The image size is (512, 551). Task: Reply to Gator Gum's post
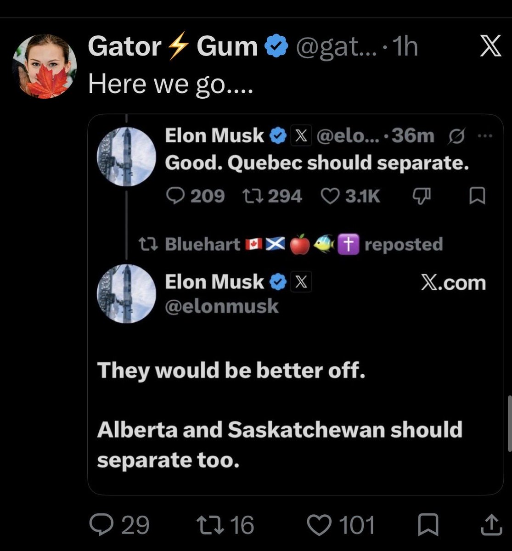coord(119,525)
